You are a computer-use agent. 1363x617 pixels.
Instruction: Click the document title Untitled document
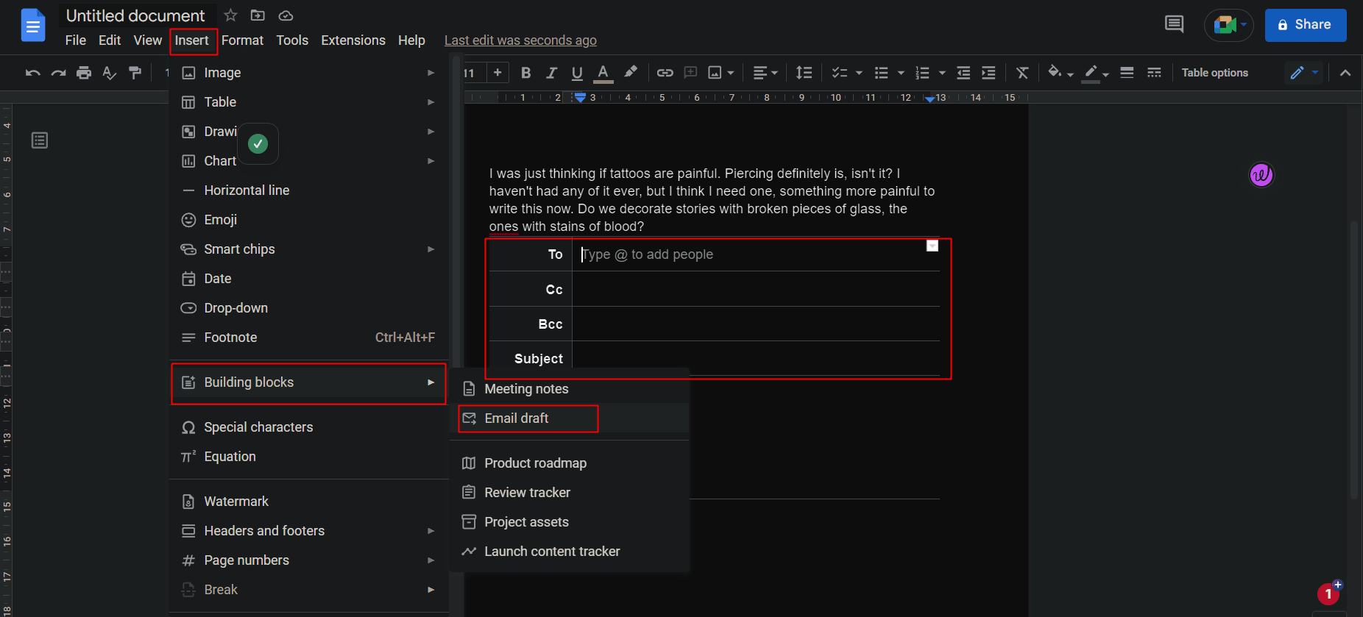click(135, 15)
